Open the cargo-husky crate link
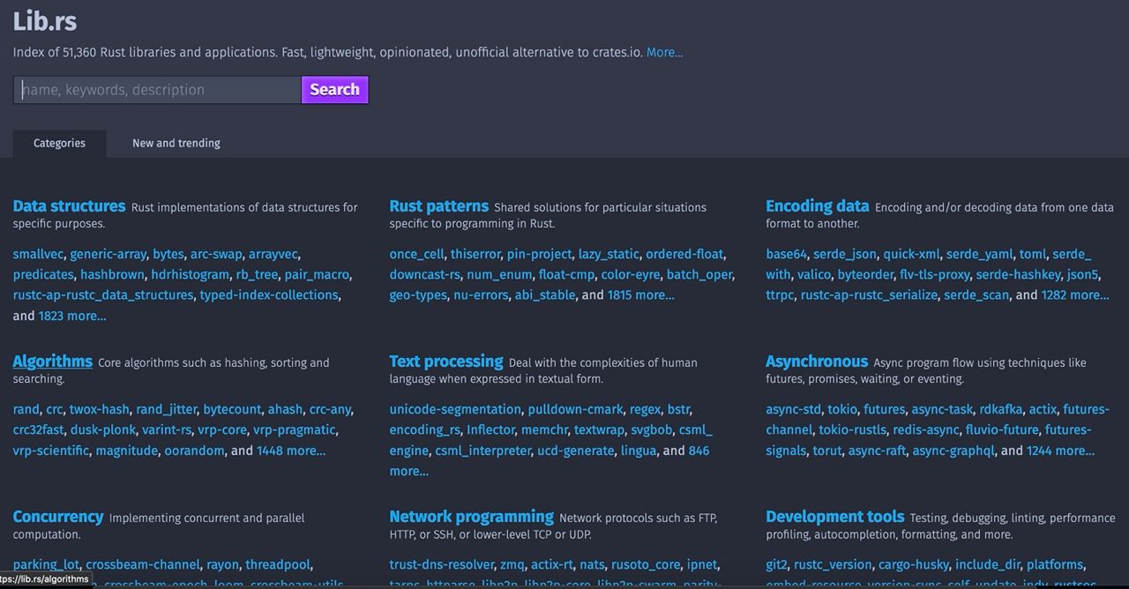This screenshot has height=589, width=1129. point(913,564)
